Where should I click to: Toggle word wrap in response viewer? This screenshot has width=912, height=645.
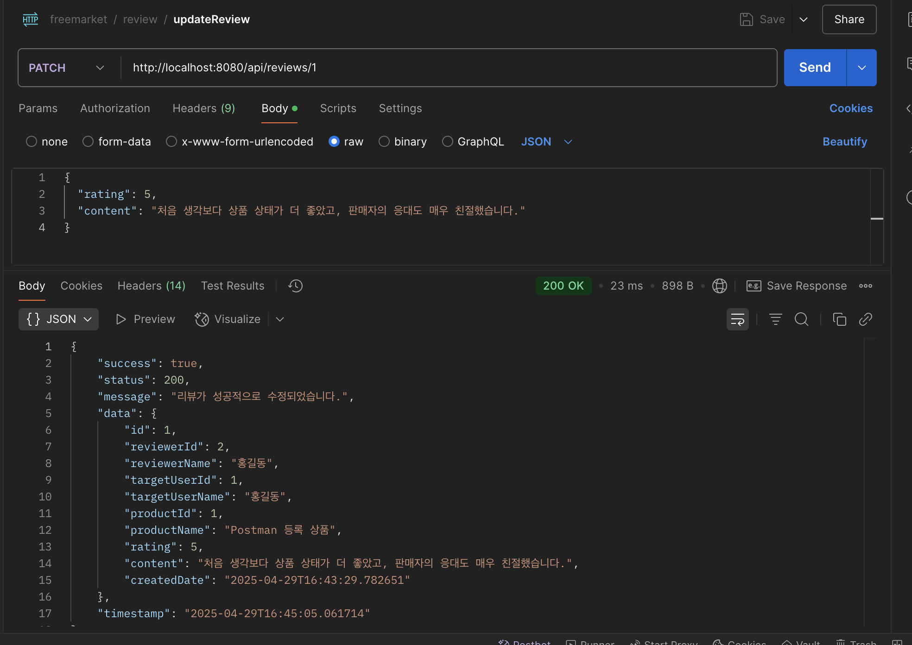(737, 319)
